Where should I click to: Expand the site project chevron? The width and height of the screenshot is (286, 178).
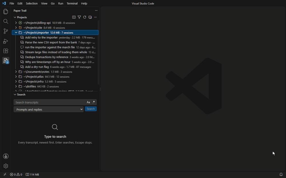16,28
